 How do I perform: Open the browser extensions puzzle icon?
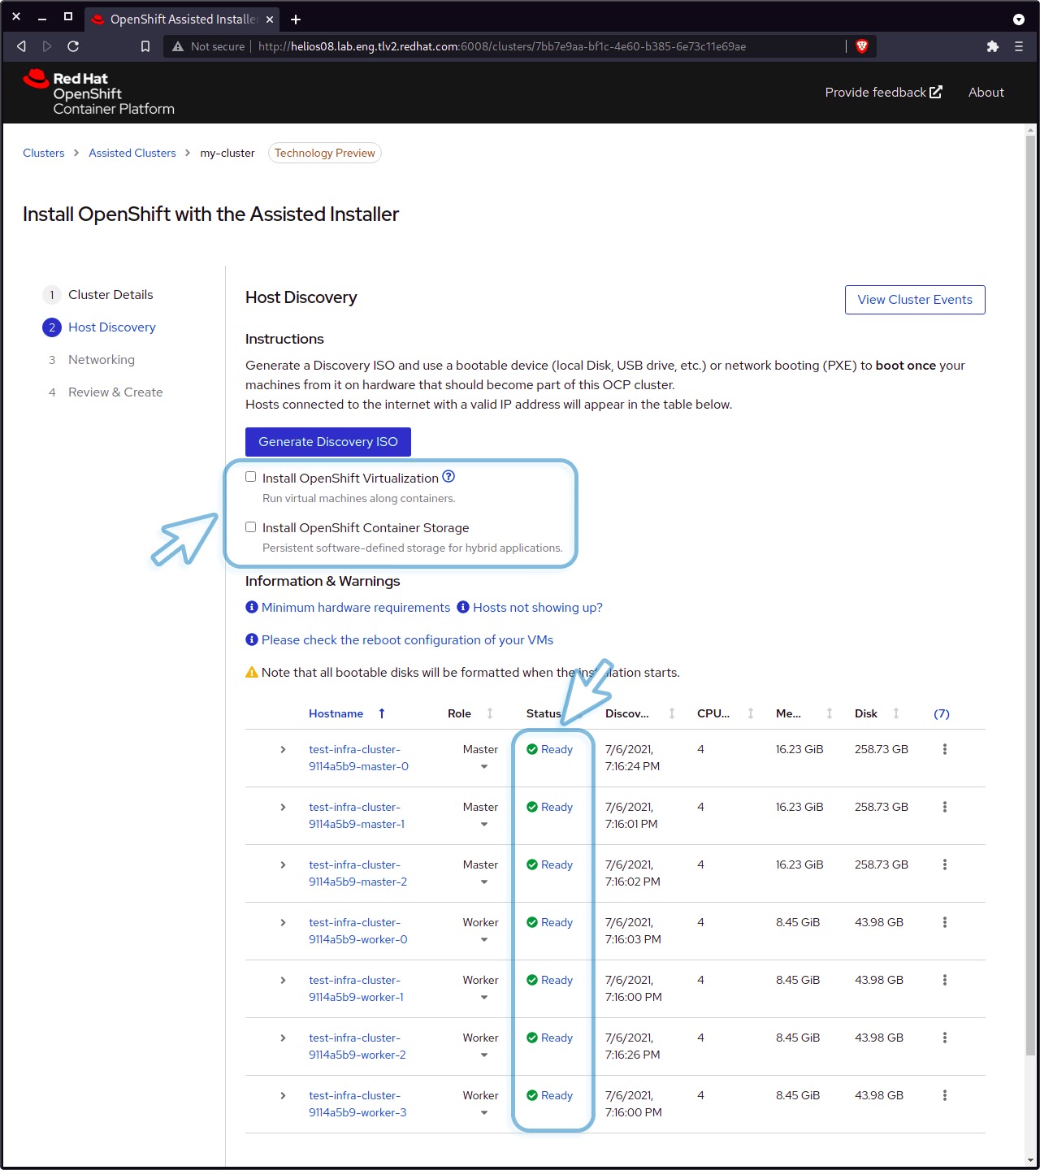[x=992, y=46]
